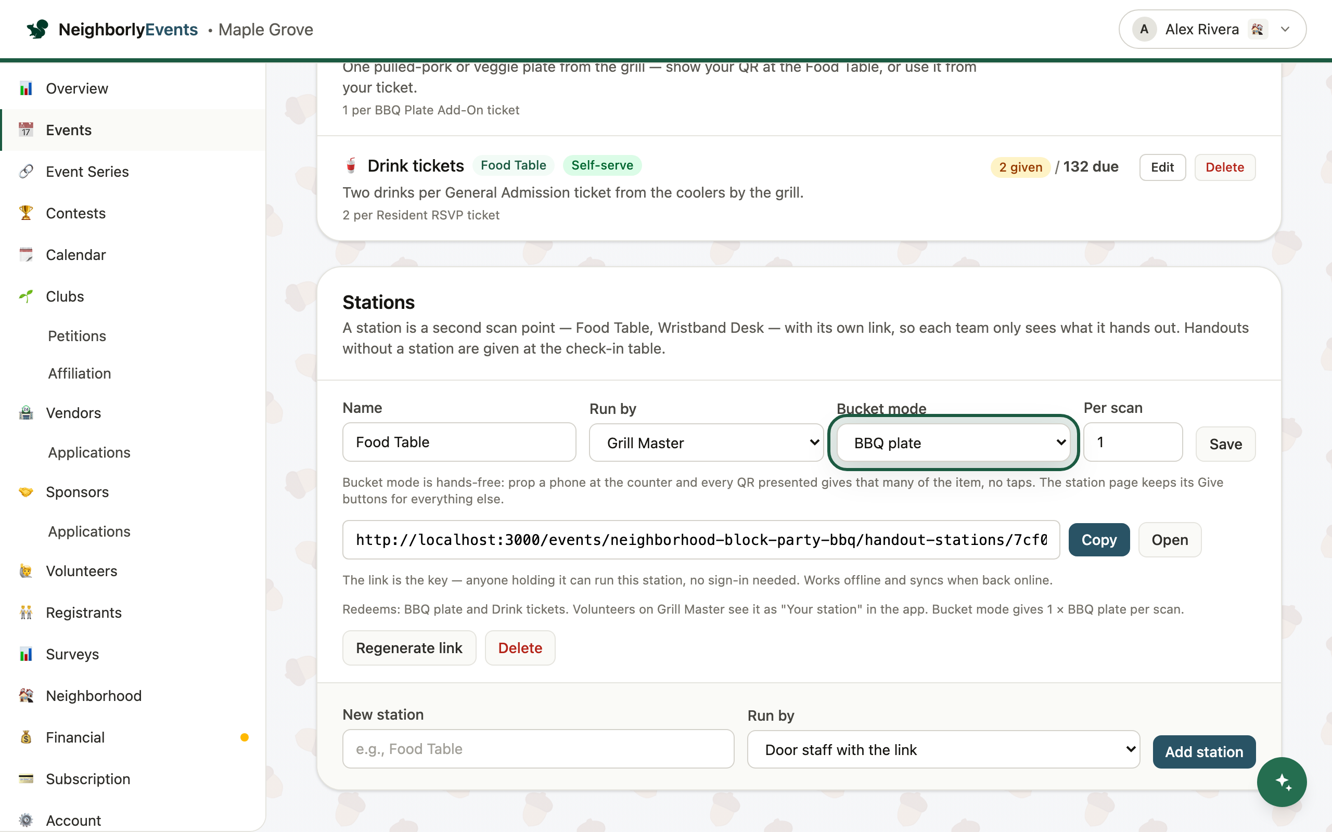
Task: Open the station link
Action: [x=1170, y=540]
